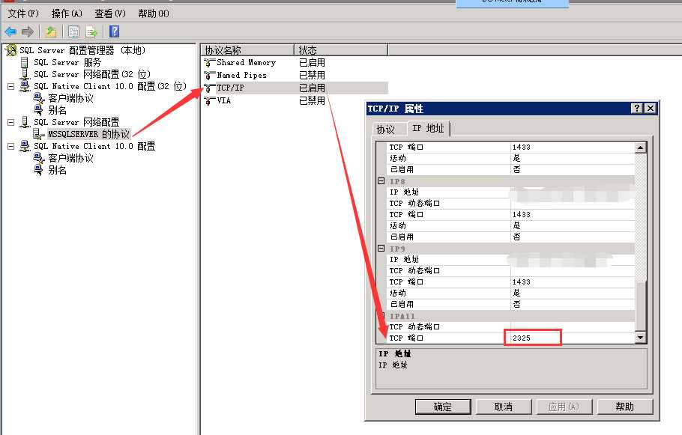Switch to the IP 地址 tab
The height and width of the screenshot is (435, 682).
tap(428, 128)
